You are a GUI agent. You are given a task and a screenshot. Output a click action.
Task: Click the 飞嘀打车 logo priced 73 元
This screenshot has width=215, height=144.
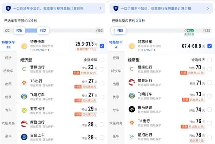(132, 96)
